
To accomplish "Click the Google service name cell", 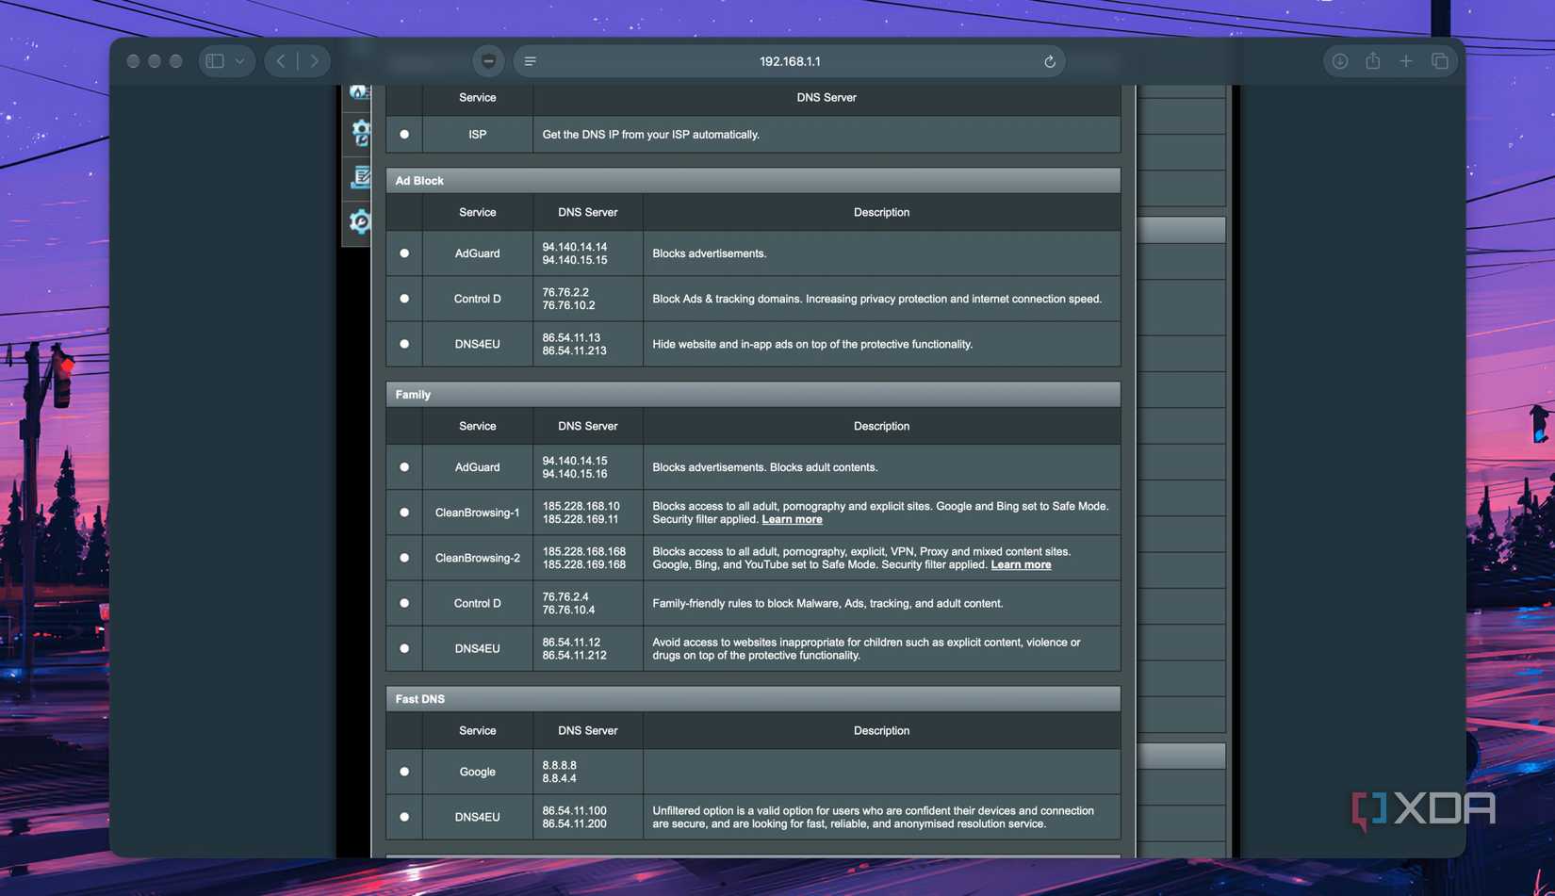I will [478, 772].
